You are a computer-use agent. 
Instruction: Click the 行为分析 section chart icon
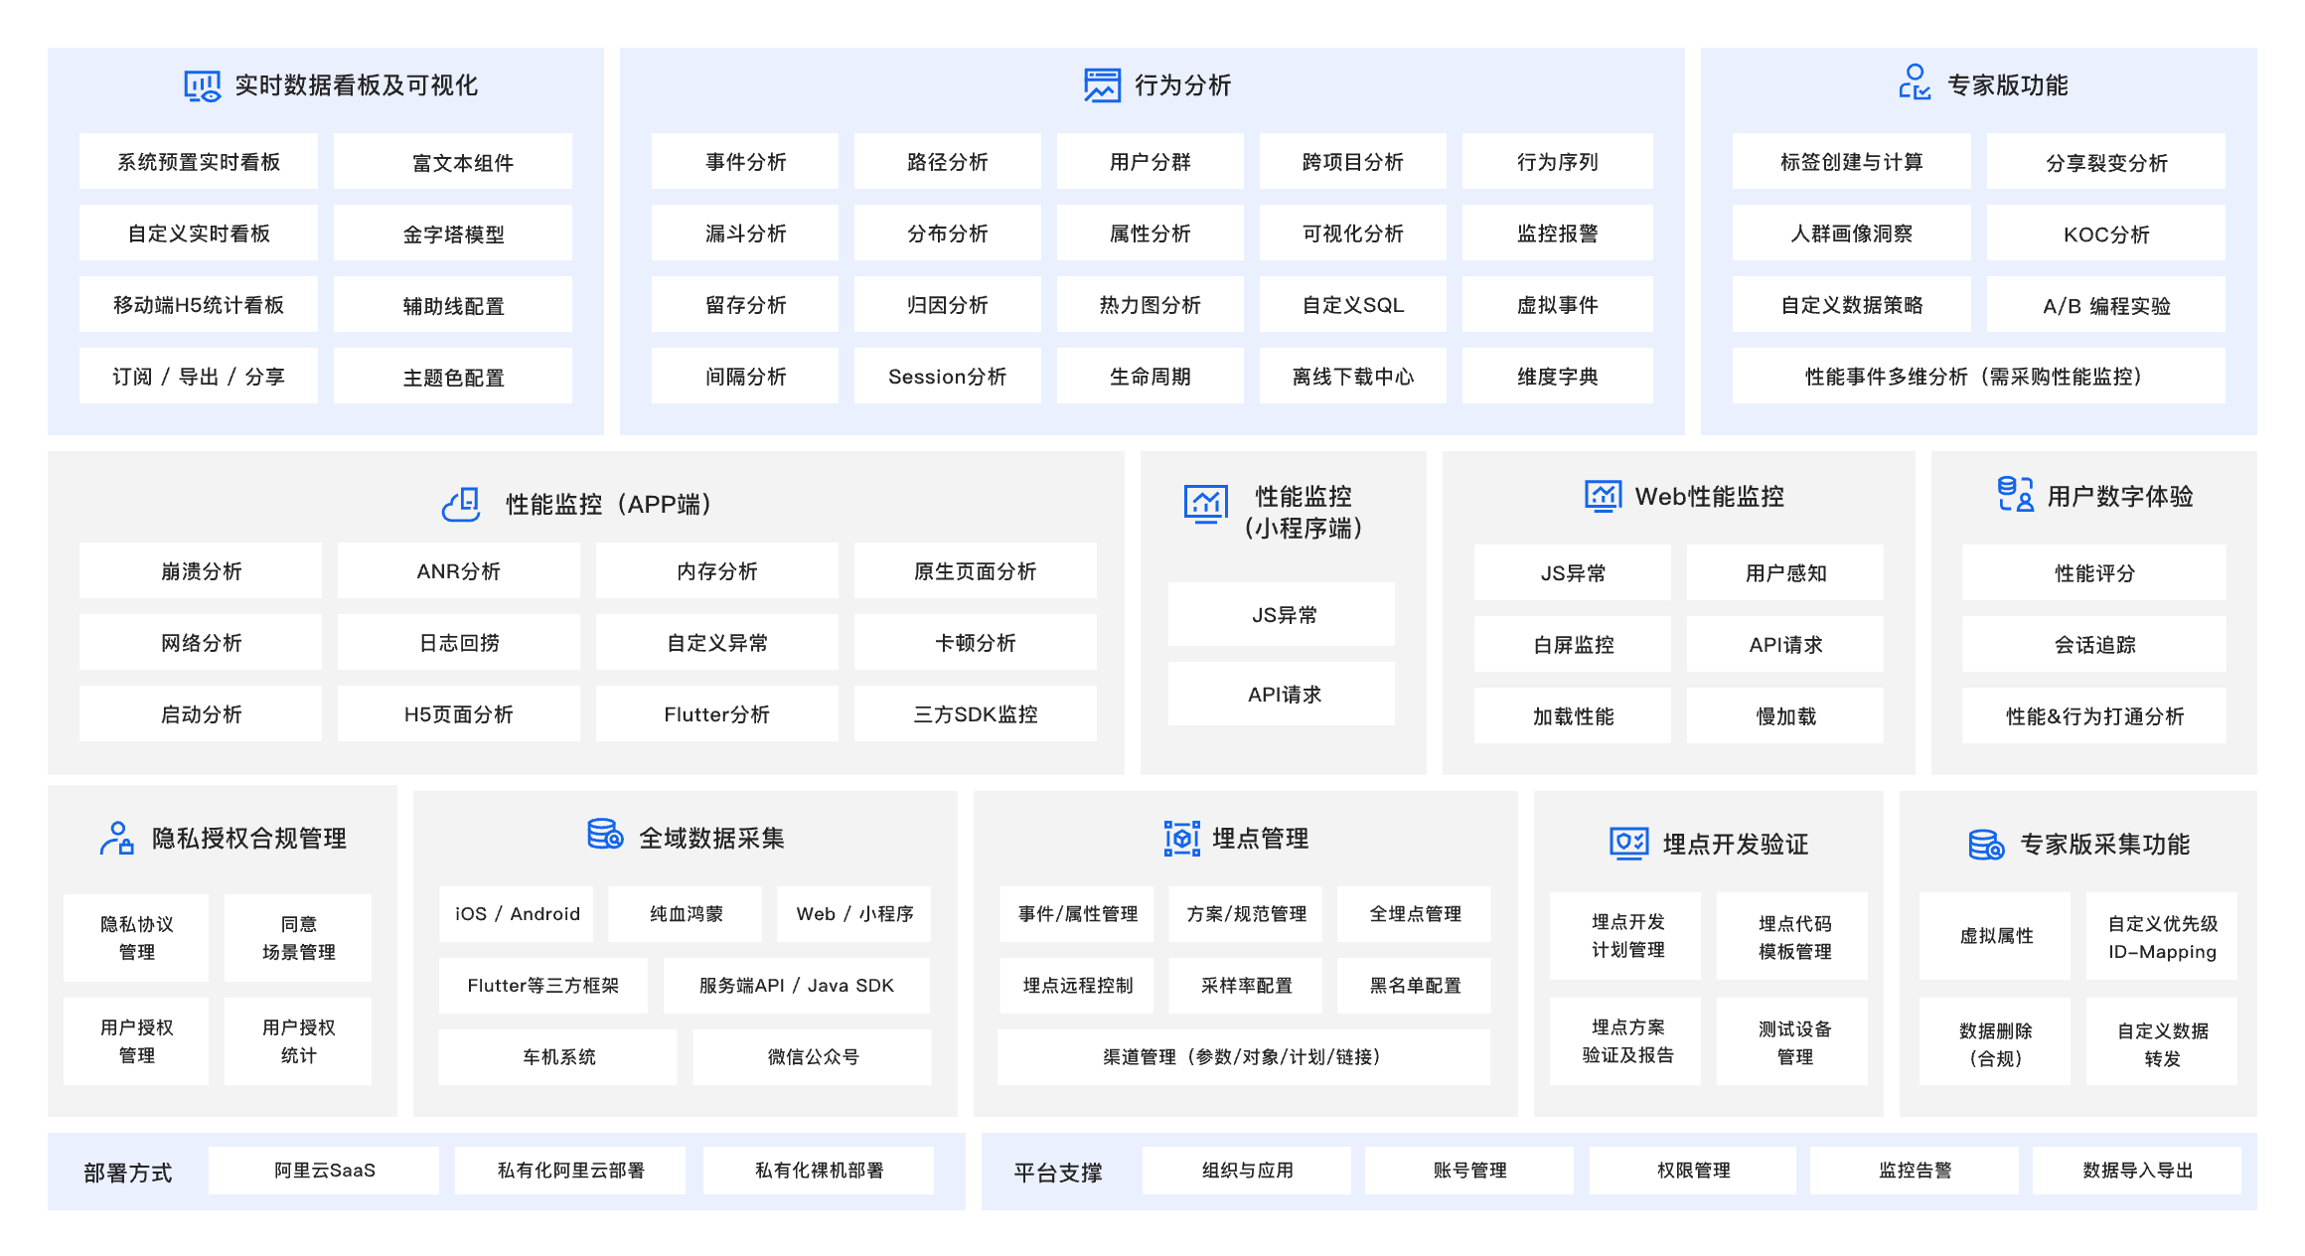pos(1102,85)
